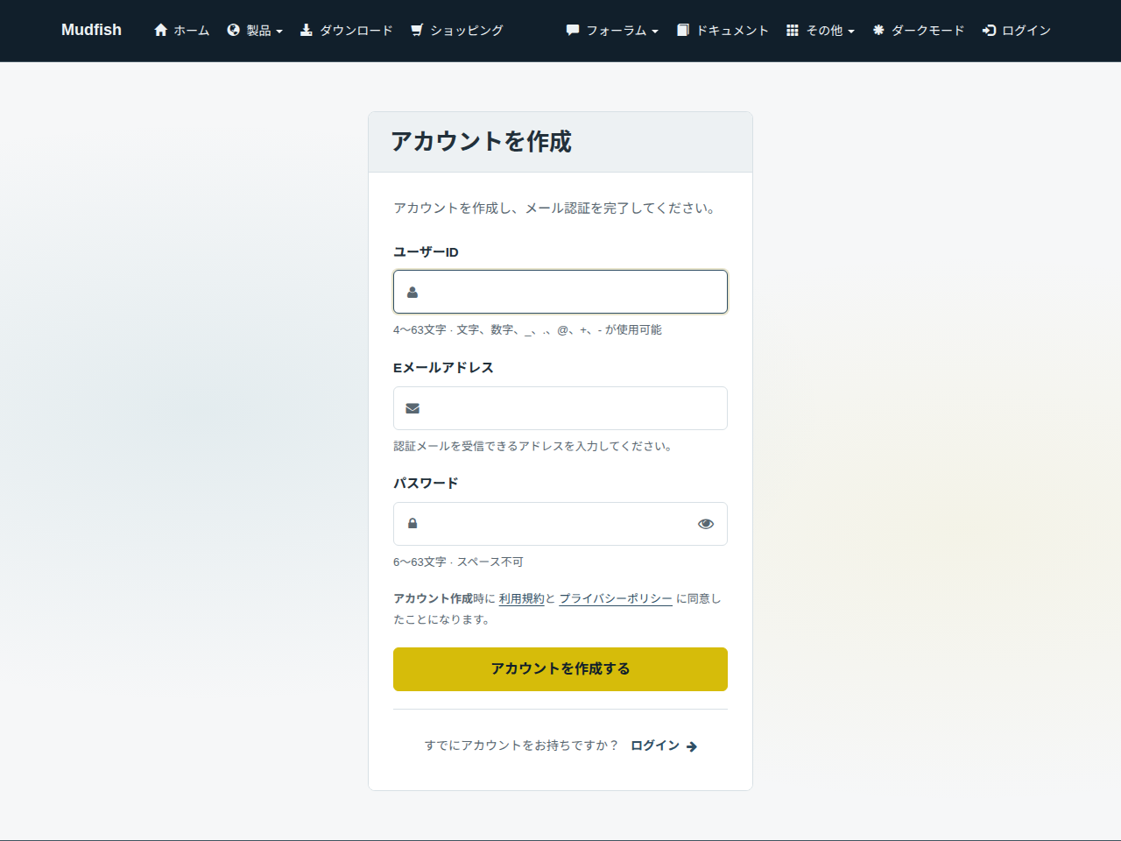Click the globe icon beside 製品
Image resolution: width=1121 pixels, height=841 pixels.
[x=233, y=30]
